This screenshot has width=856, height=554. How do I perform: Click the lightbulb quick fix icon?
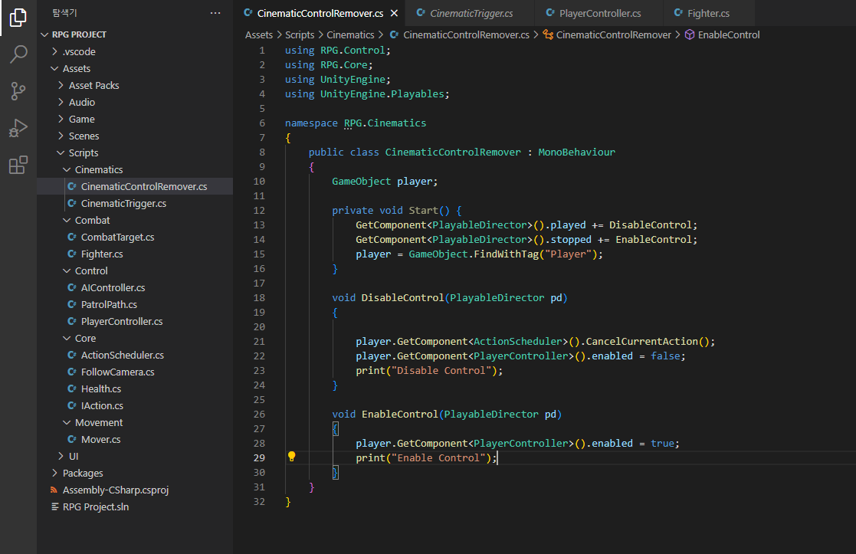click(291, 457)
